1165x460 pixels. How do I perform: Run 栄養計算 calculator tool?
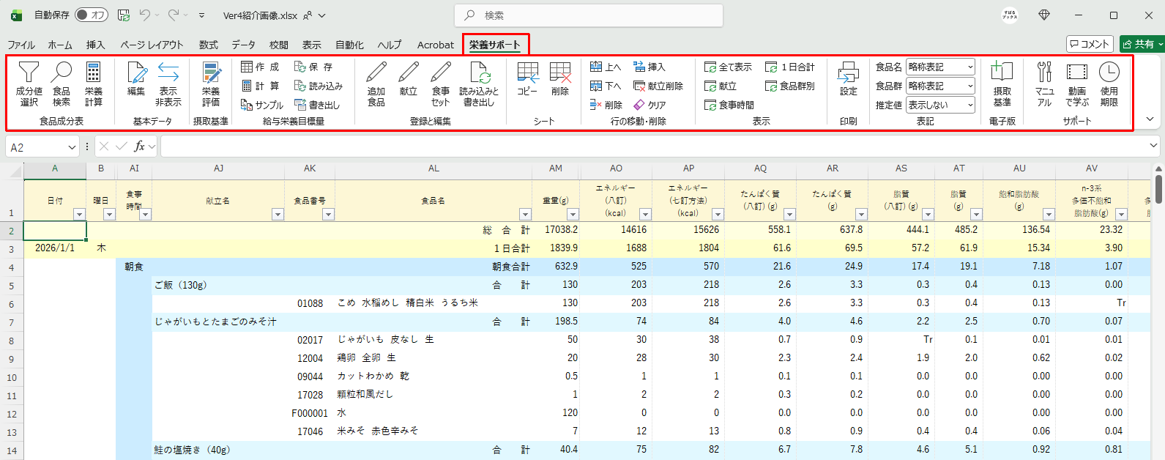pos(94,84)
